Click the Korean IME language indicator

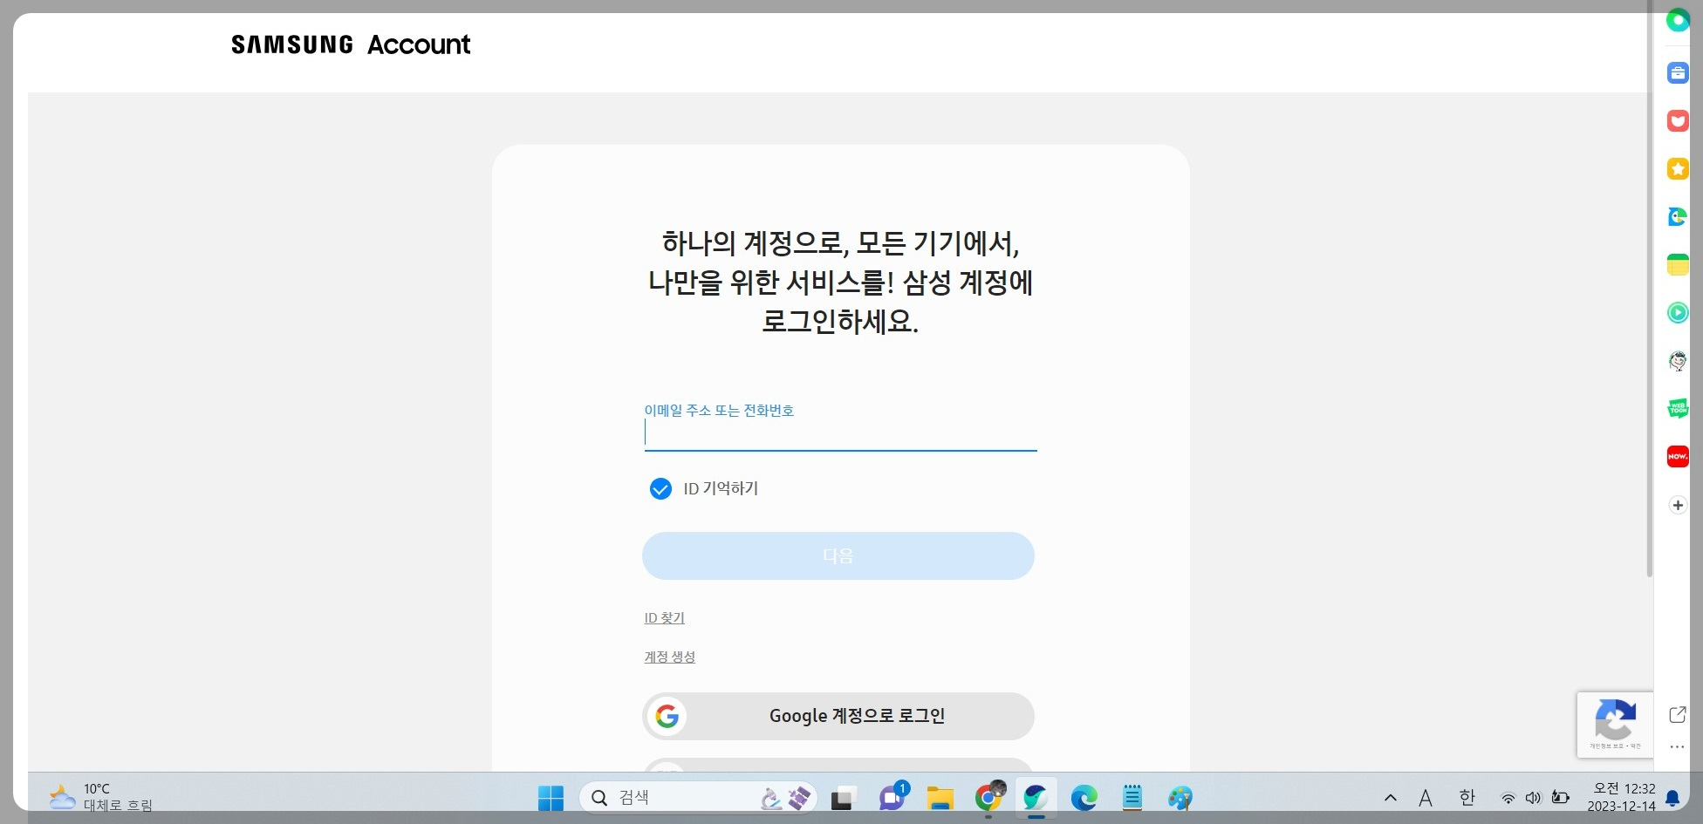(1467, 797)
